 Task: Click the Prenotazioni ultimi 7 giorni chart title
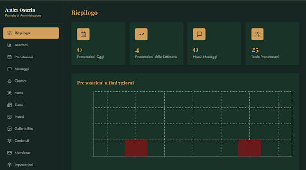106,83
